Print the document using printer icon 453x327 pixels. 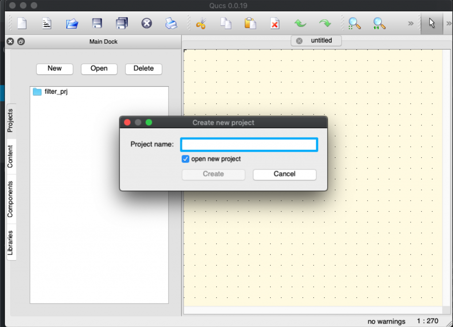point(171,23)
